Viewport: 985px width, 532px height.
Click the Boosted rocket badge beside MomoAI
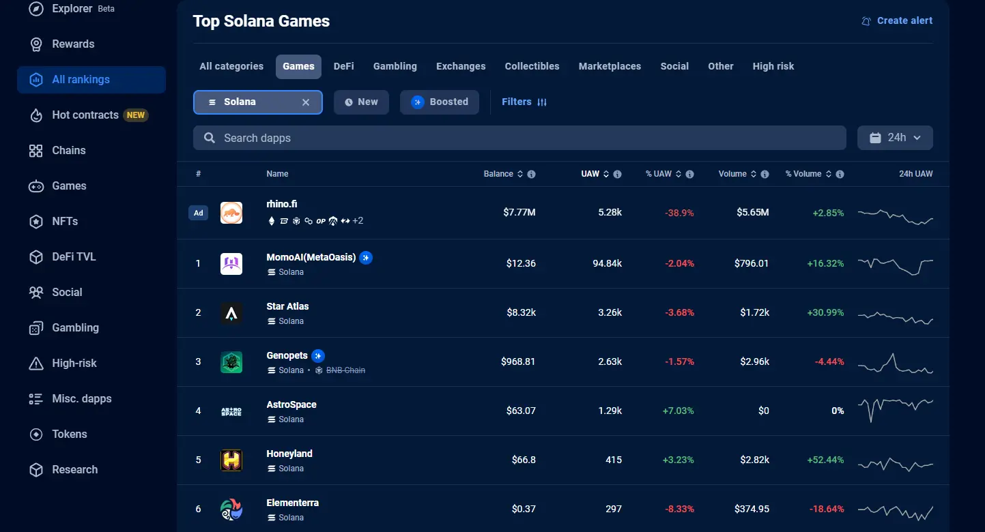point(366,258)
